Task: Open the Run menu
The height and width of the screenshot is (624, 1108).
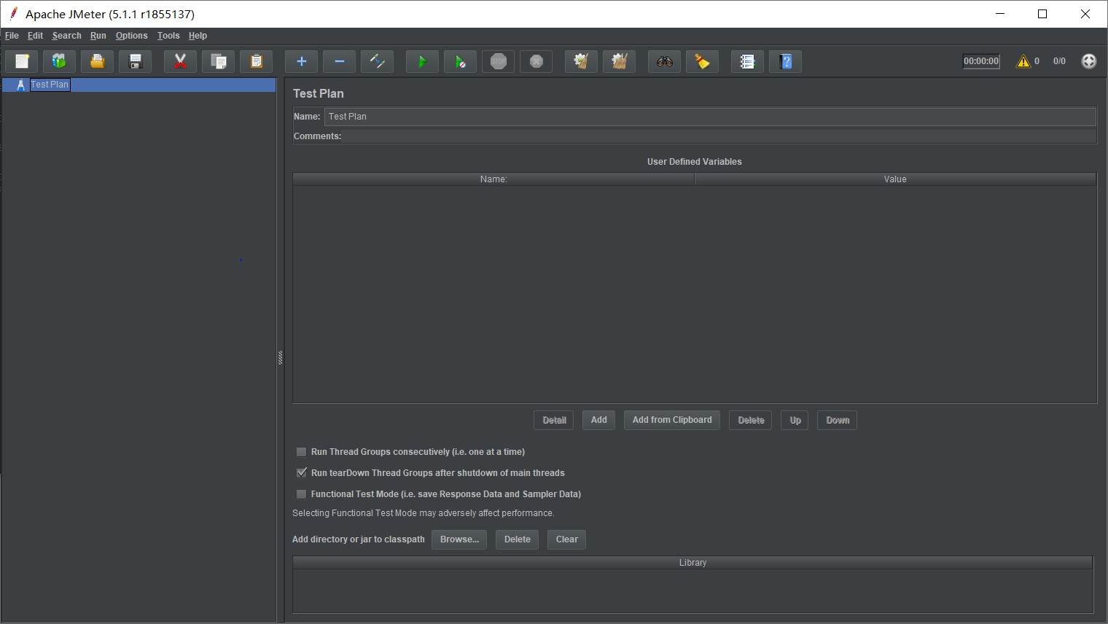Action: pyautogui.click(x=98, y=36)
